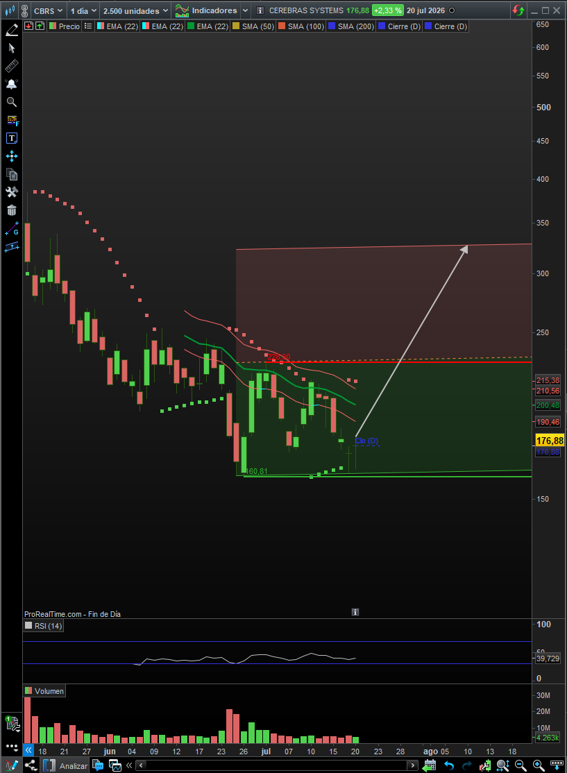Click the horizontal scrollbar track
The height and width of the screenshot is (773, 567).
tap(277, 765)
